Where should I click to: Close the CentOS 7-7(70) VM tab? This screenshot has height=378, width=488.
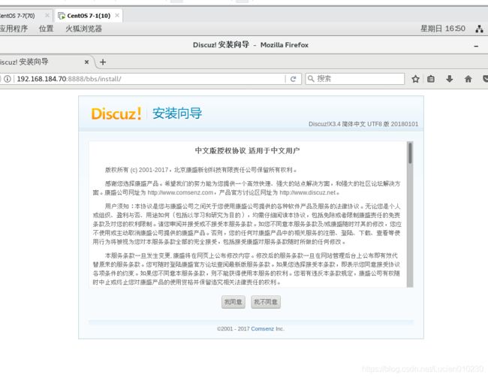coord(47,15)
